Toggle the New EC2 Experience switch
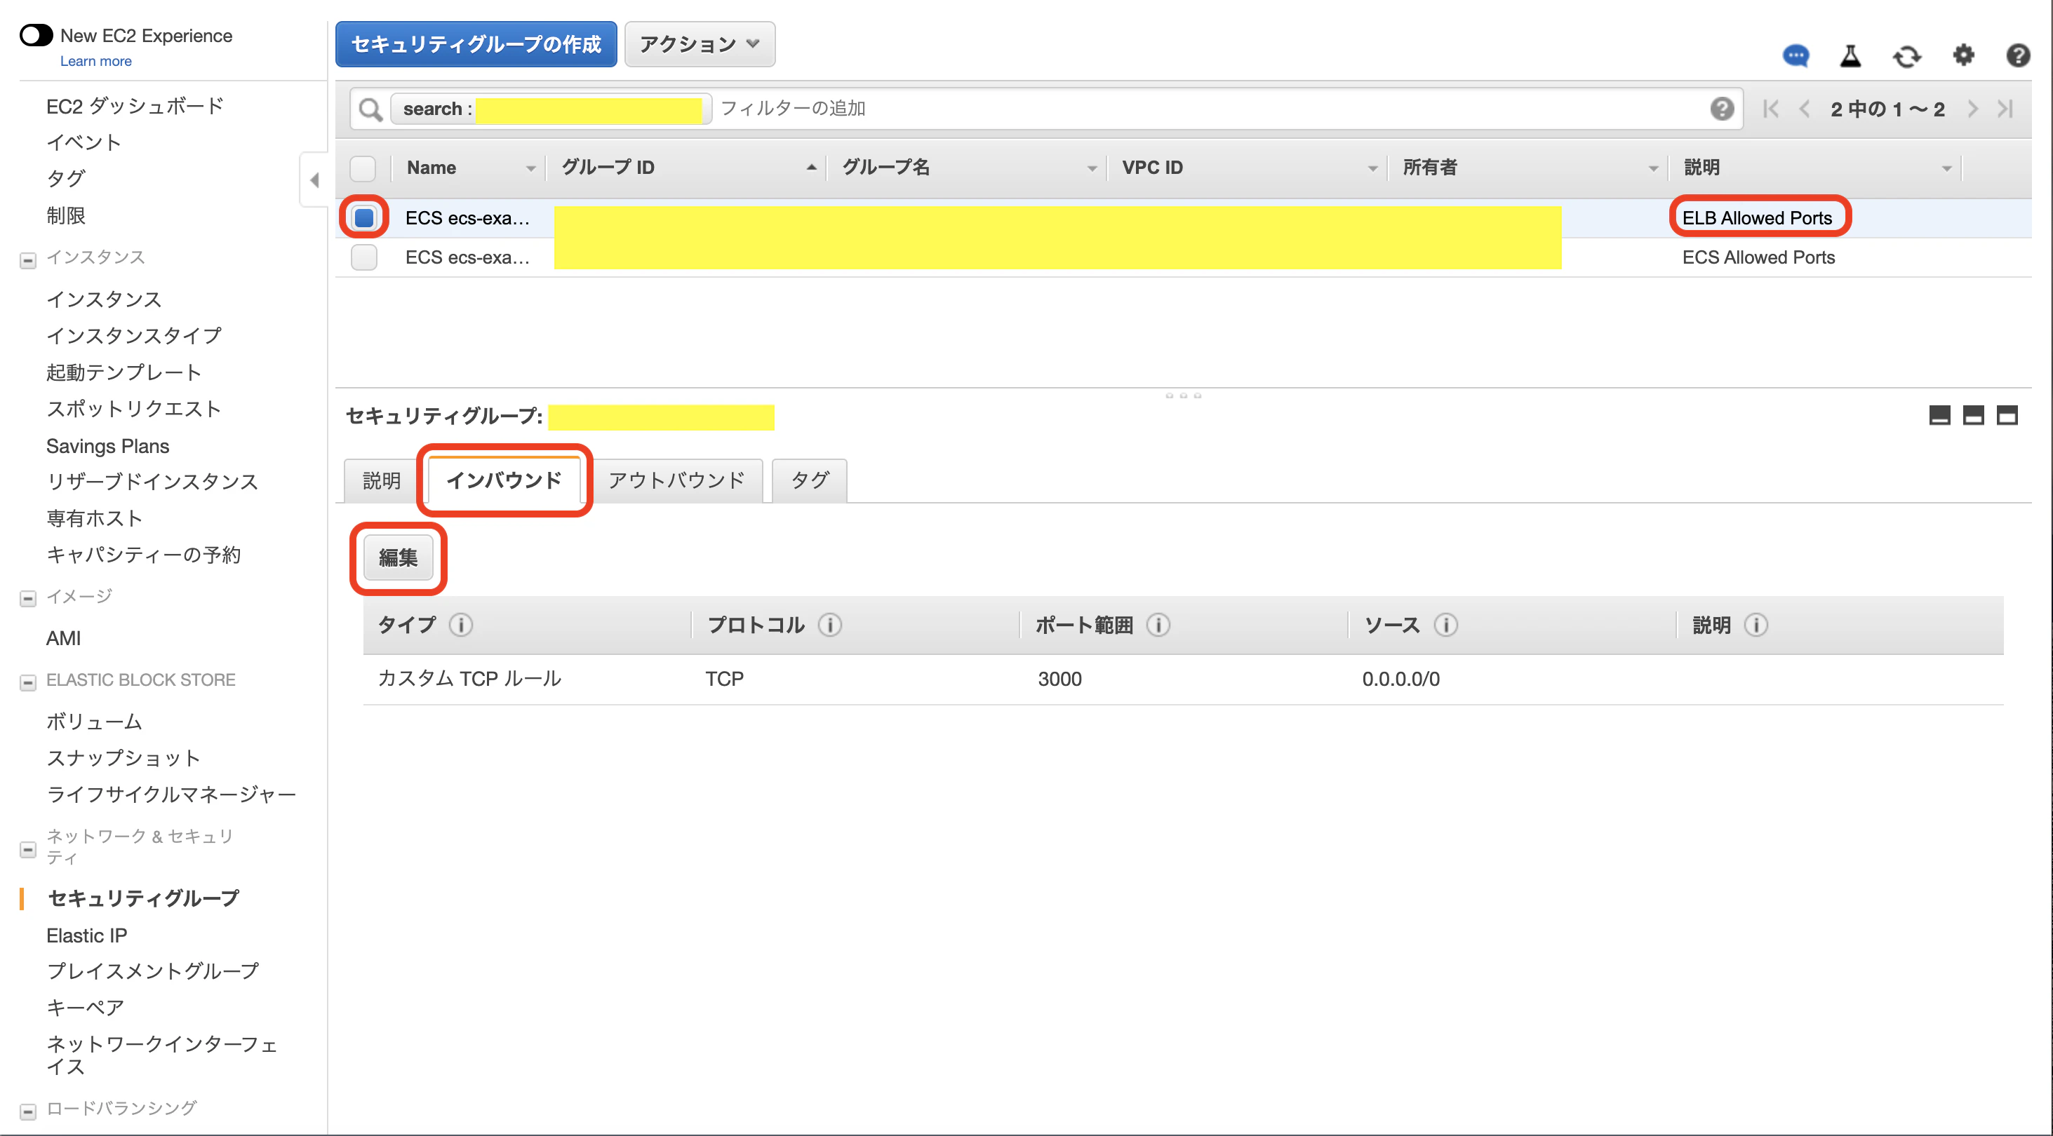 point(36,35)
